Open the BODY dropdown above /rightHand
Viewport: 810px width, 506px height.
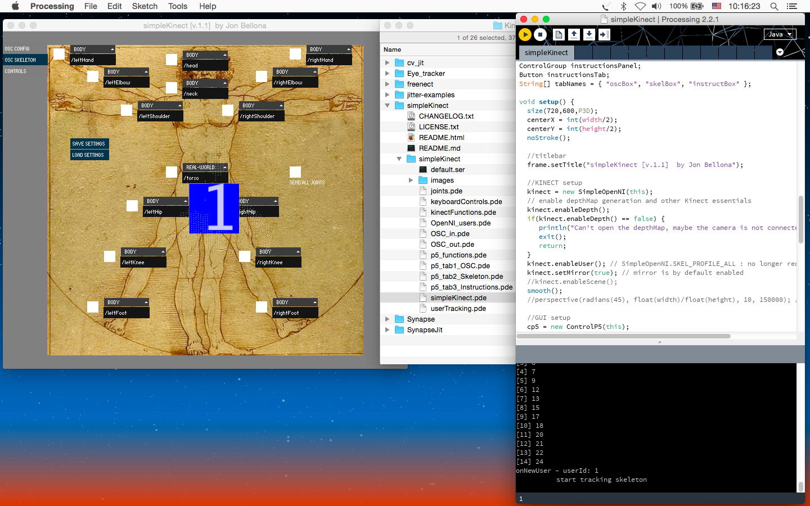coord(329,49)
